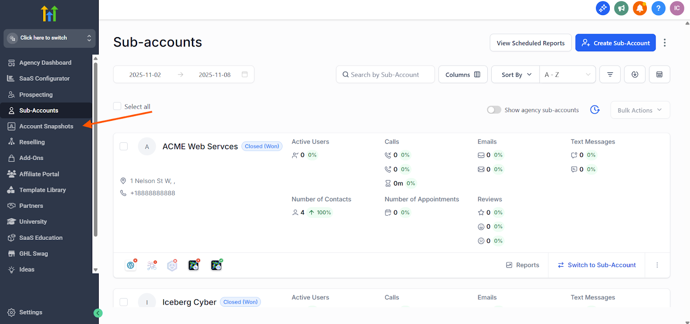Click the phone number +18888888888
690x324 pixels.
(153, 193)
